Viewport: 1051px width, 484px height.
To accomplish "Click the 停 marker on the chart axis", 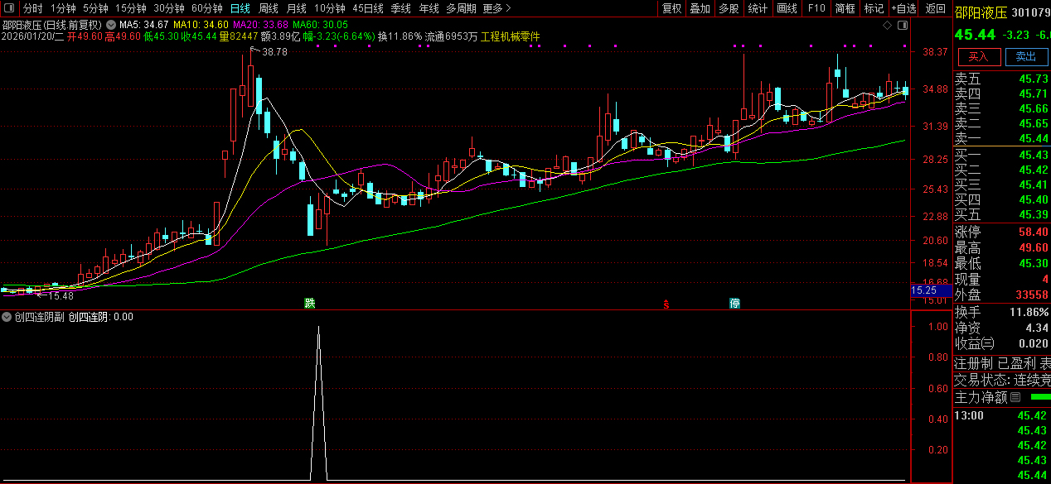I will click(734, 304).
